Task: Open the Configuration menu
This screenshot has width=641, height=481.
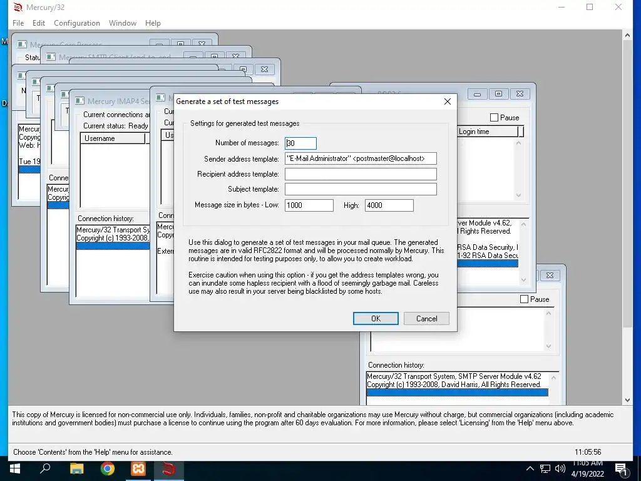Action: point(77,23)
